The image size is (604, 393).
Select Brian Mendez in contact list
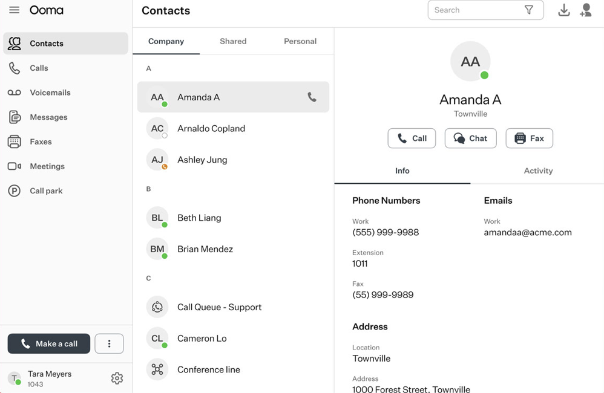click(x=205, y=249)
